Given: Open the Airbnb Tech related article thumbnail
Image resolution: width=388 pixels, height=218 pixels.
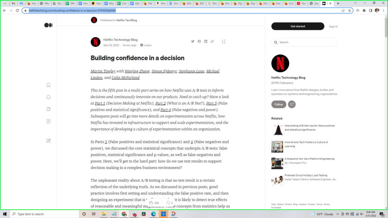Looking at the screenshot, I should tap(277, 146).
